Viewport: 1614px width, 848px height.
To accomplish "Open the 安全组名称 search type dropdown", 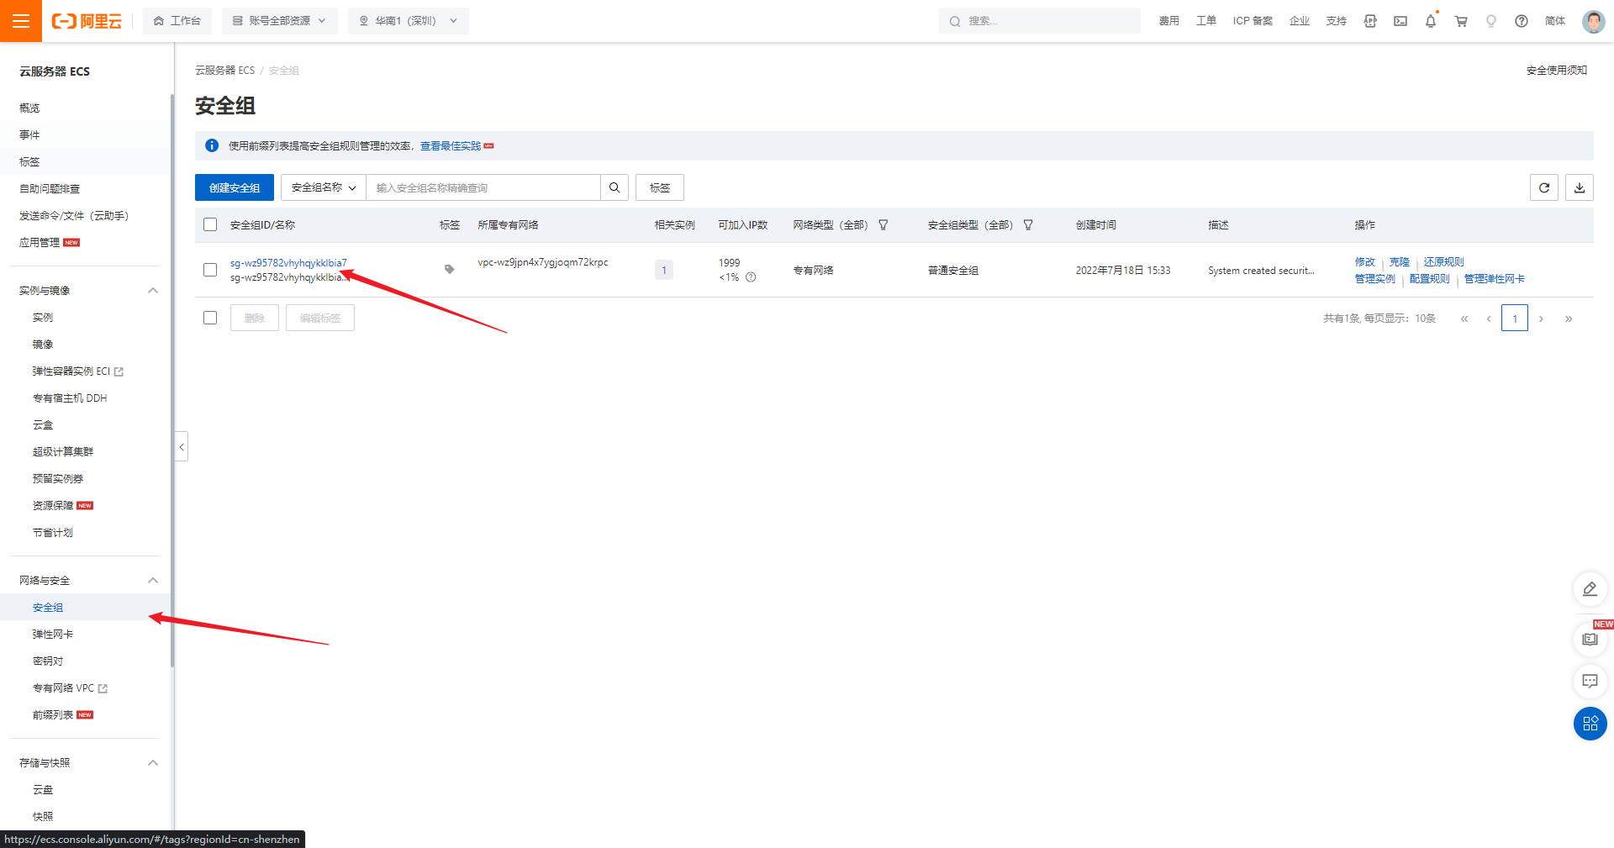I will coord(322,187).
